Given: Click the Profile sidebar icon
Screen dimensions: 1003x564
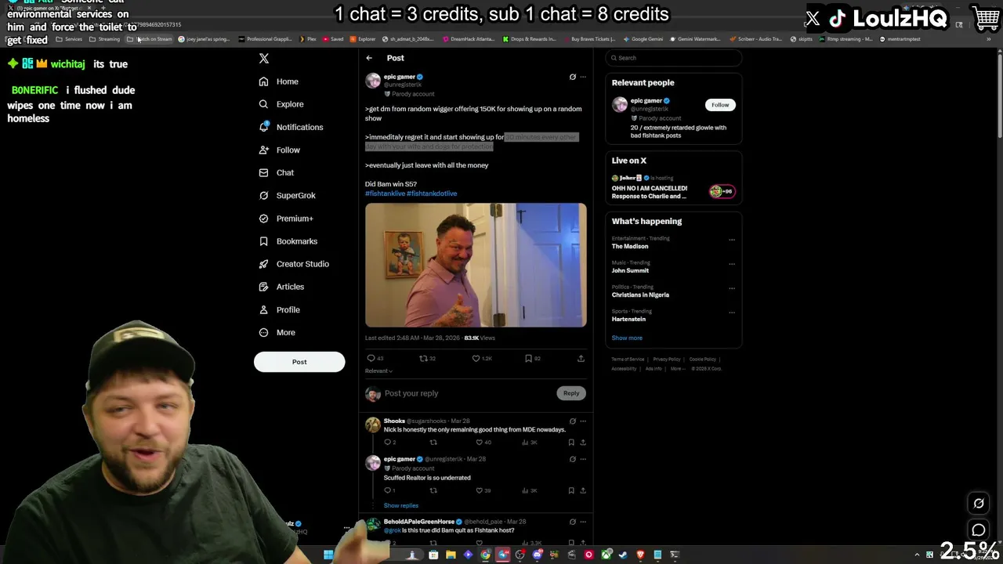Looking at the screenshot, I should pyautogui.click(x=263, y=309).
